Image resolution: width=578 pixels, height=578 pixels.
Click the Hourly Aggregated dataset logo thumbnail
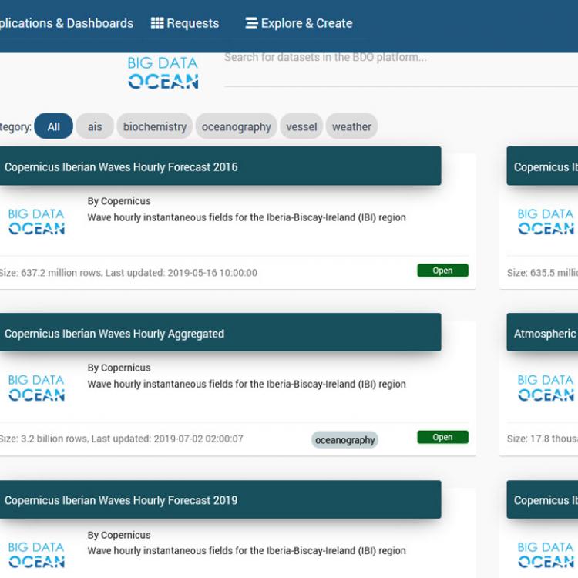click(36, 388)
